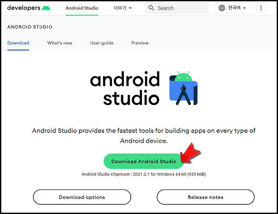
Task: Expand the 더보기 dropdown menu
Action: [x=123, y=8]
